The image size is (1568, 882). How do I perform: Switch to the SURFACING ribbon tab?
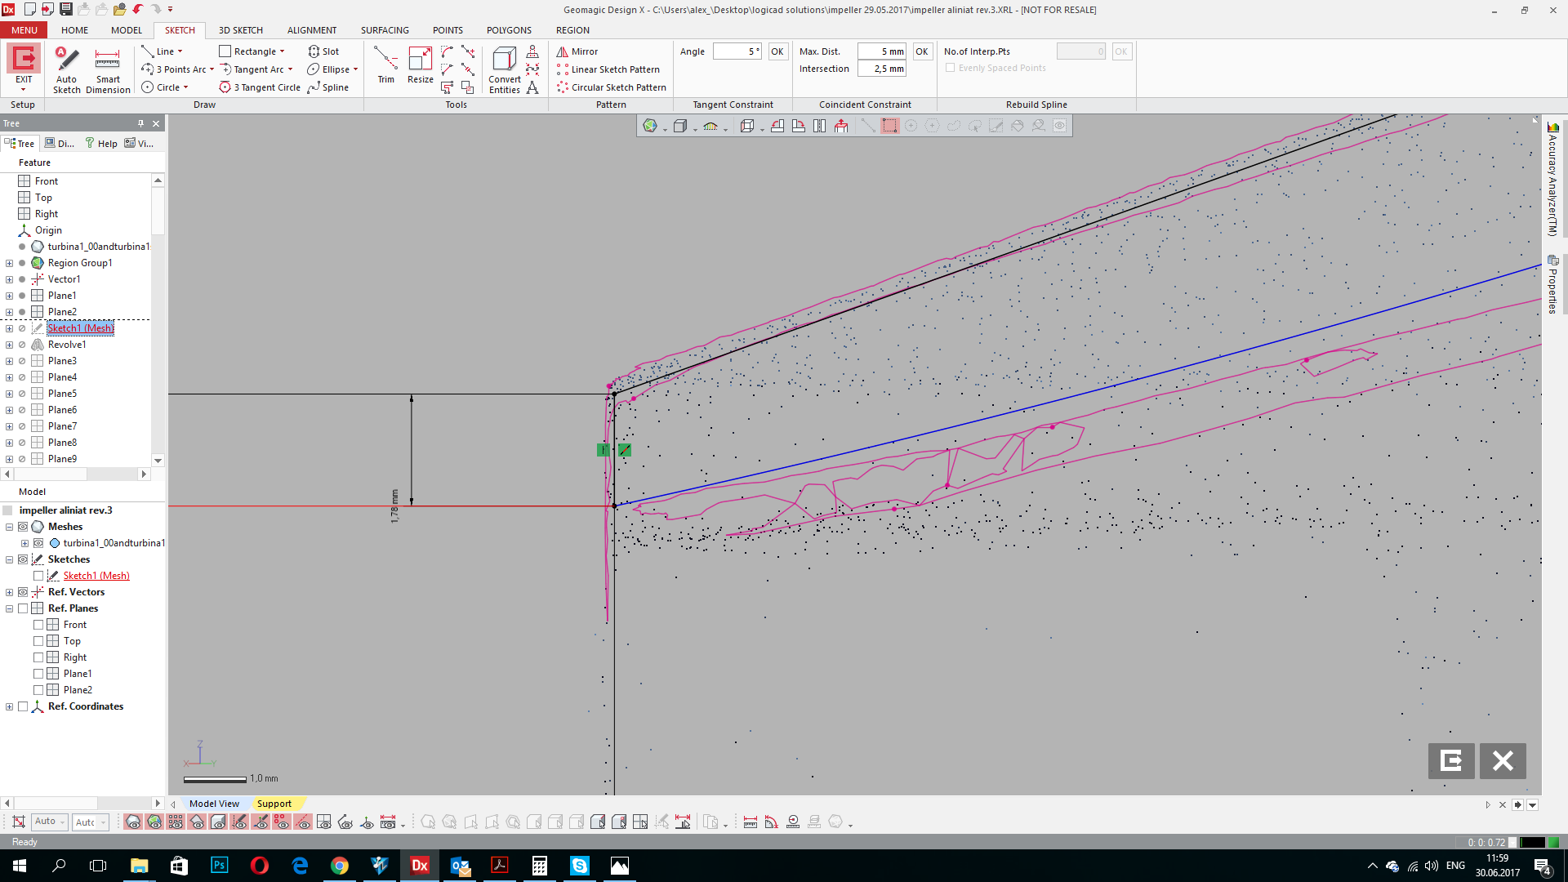pyautogui.click(x=385, y=30)
